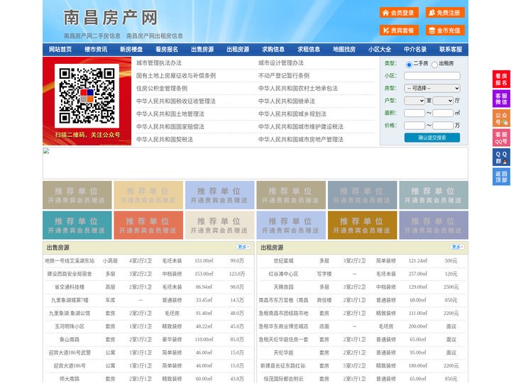The width and height of the screenshot is (511, 383).
Task: Click the 公众号 floating side icon
Action: (501, 118)
